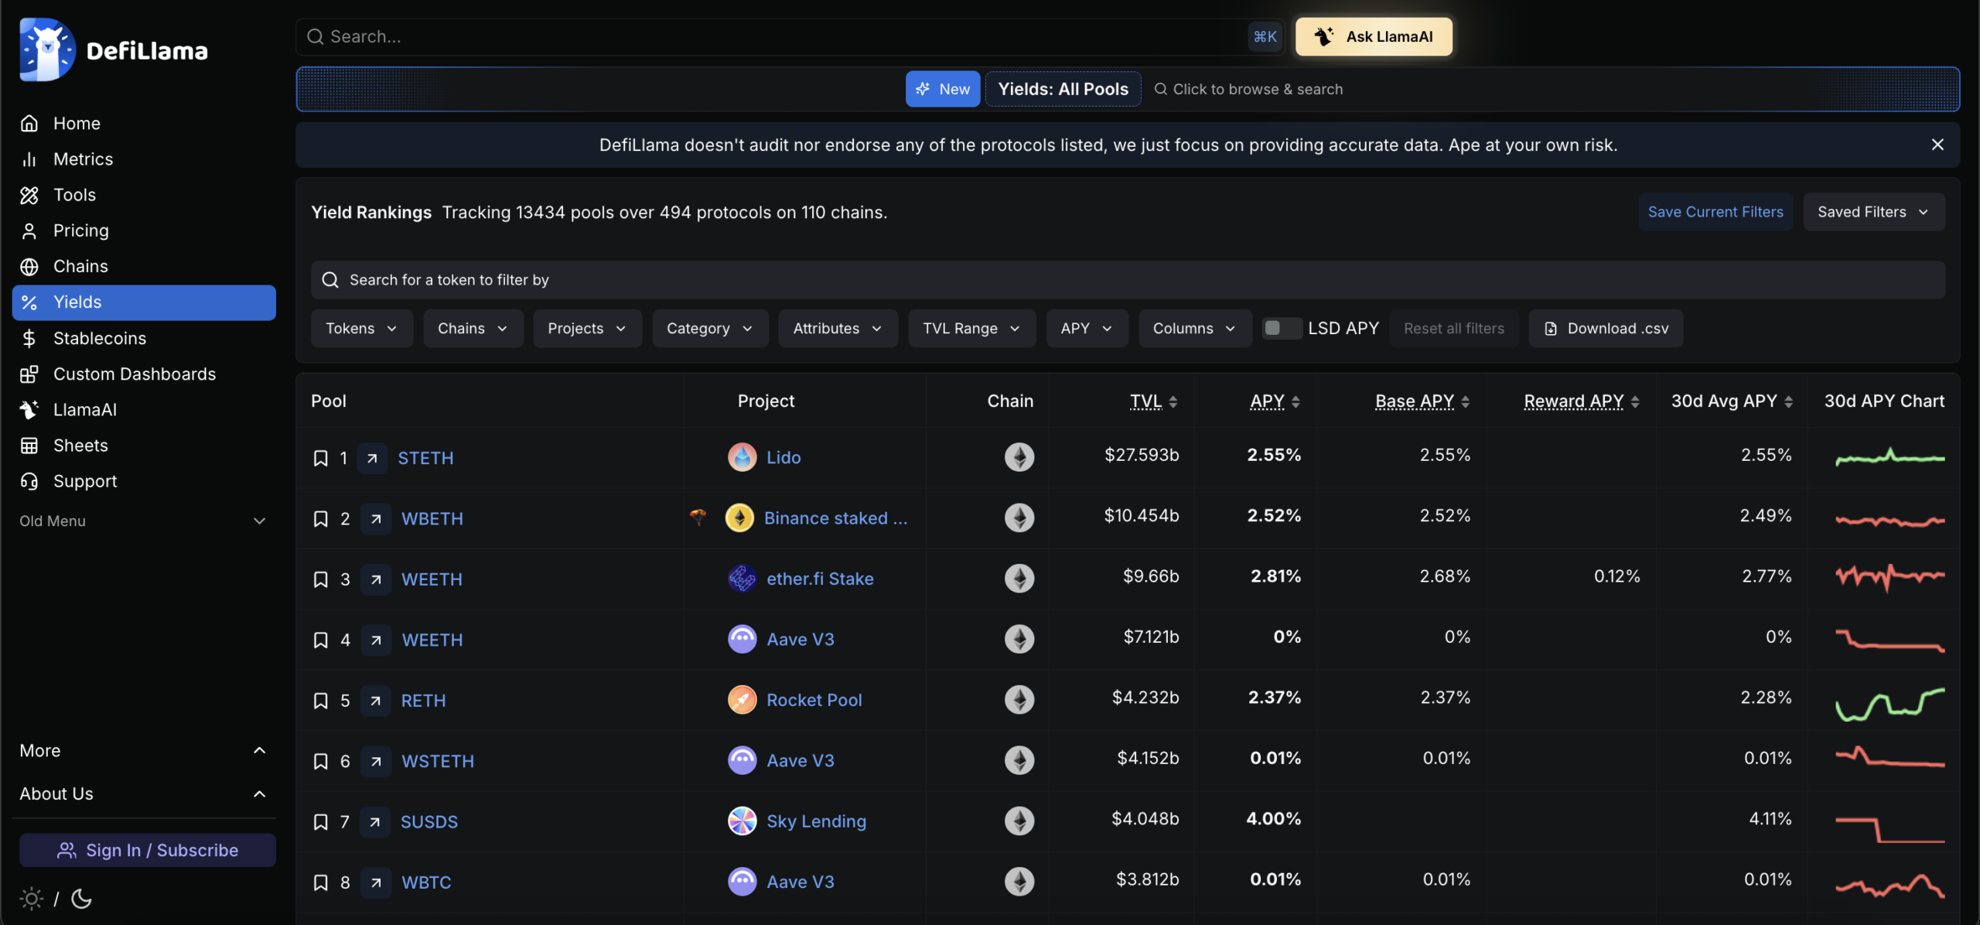Expand the Saved Filters dropdown
The image size is (1980, 925).
point(1872,212)
